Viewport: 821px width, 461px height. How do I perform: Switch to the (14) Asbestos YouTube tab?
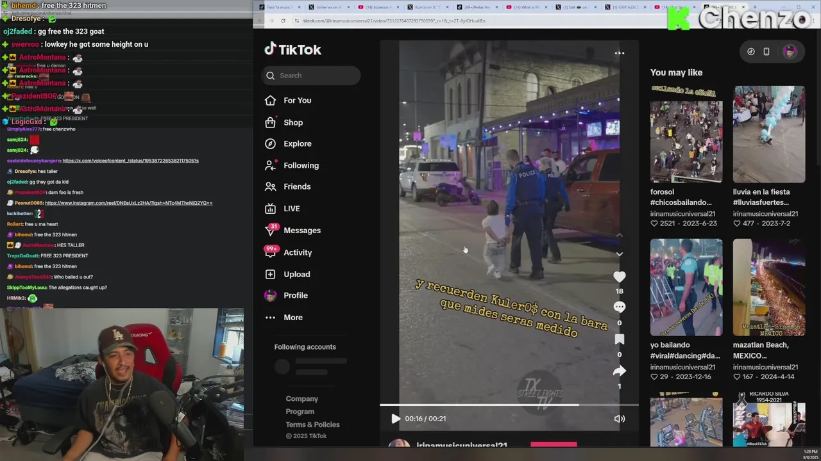378,7
